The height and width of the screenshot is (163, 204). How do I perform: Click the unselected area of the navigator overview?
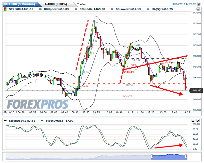click(x=78, y=157)
